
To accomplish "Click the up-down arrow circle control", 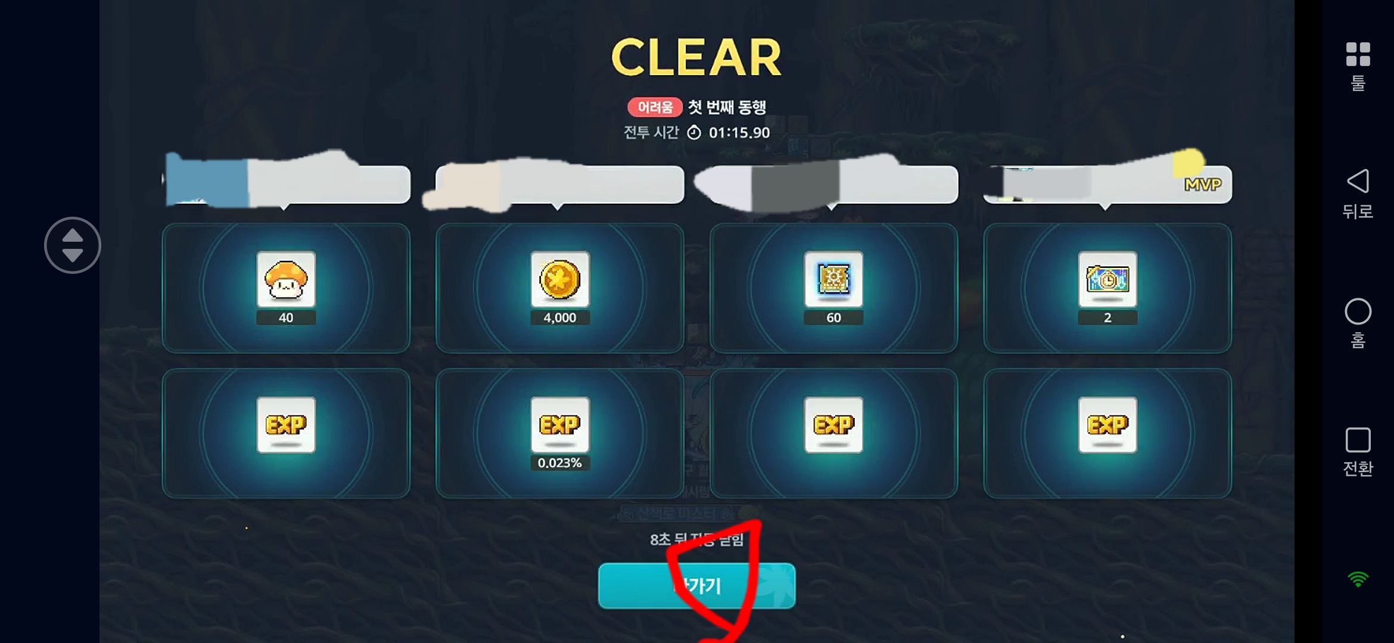I will pyautogui.click(x=73, y=245).
